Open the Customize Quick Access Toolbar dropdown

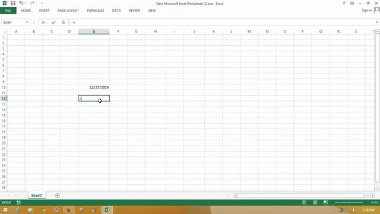[x=42, y=4]
